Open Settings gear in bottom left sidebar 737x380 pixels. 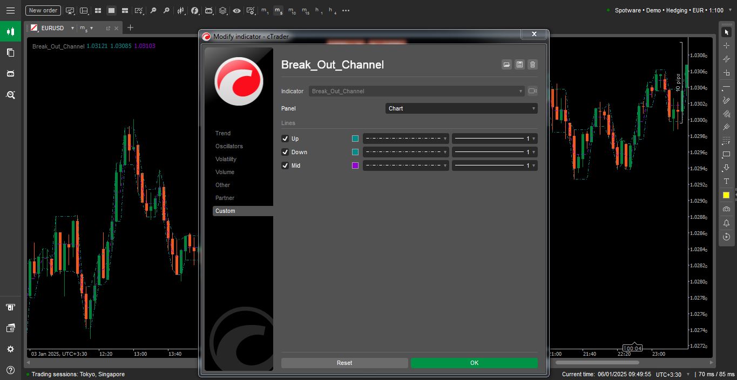point(11,349)
